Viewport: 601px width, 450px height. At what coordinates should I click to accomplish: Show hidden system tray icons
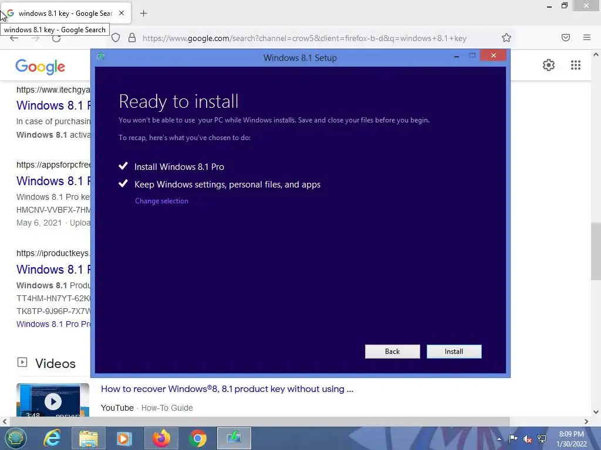[x=499, y=439]
